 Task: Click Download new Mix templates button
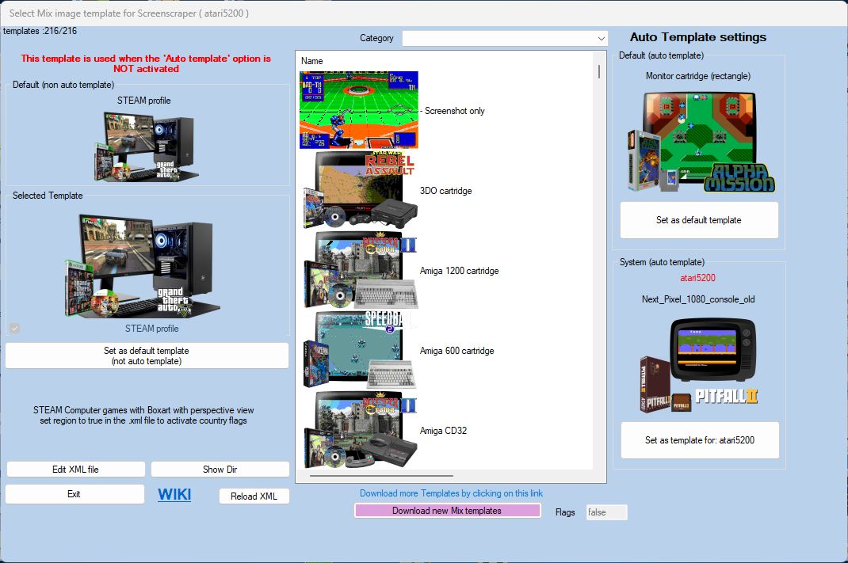pyautogui.click(x=447, y=511)
